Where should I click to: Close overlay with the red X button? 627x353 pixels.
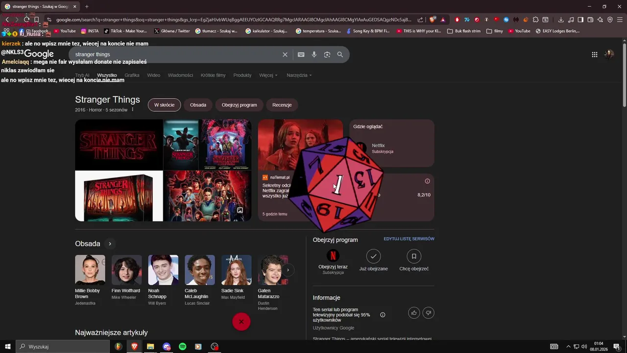coord(241,322)
